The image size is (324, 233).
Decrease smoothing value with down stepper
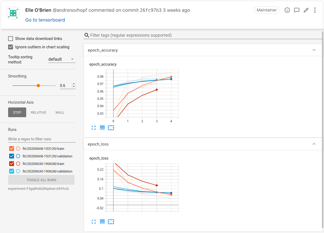point(74,87)
